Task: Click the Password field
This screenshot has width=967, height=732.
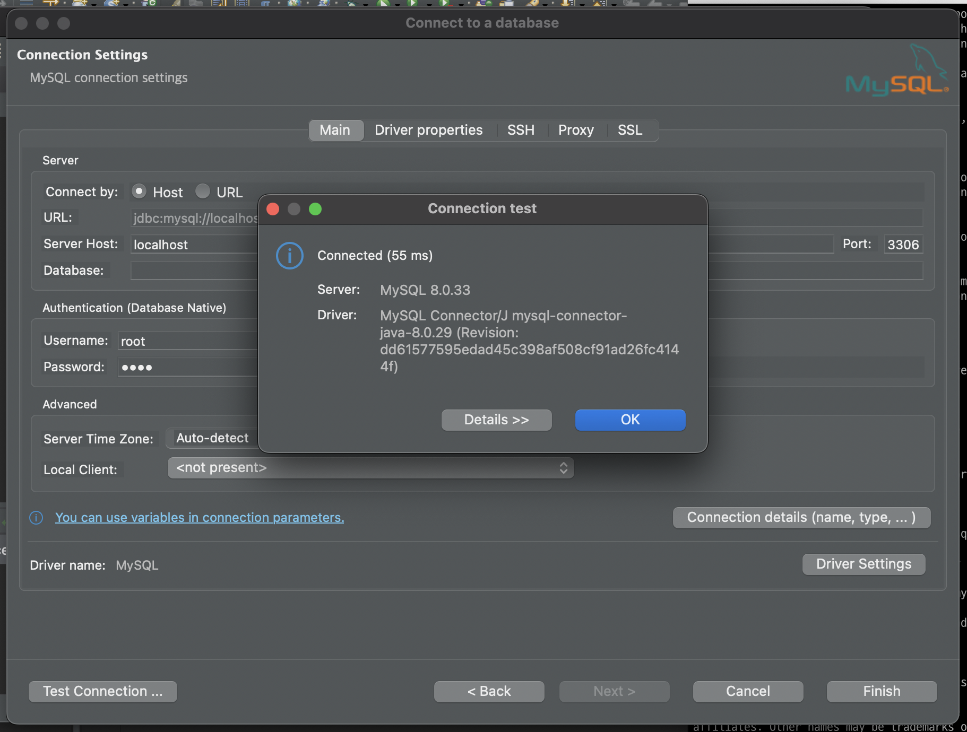Action: (188, 367)
